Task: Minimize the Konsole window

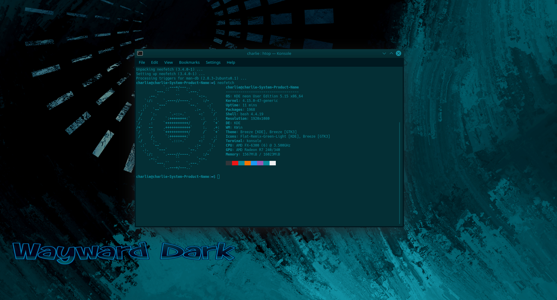Action: (x=384, y=53)
